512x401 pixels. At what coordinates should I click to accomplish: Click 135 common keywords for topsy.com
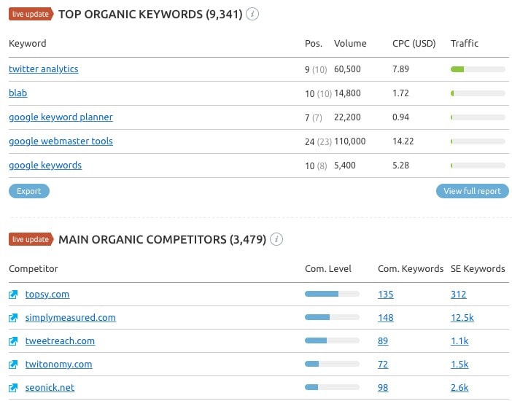click(385, 295)
